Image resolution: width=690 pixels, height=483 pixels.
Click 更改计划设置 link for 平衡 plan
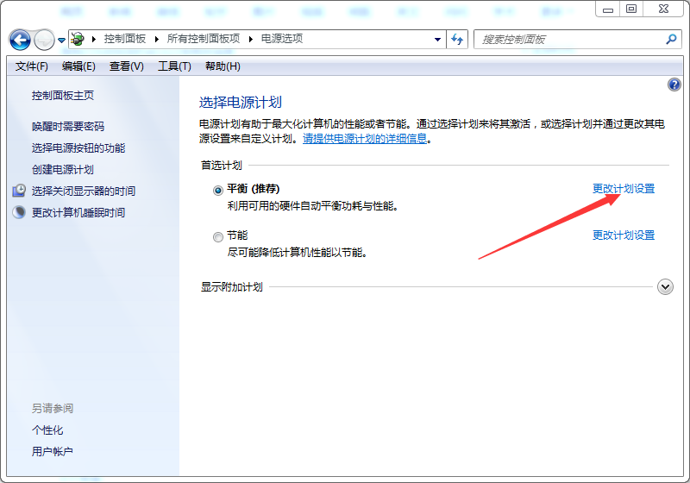[x=623, y=189]
